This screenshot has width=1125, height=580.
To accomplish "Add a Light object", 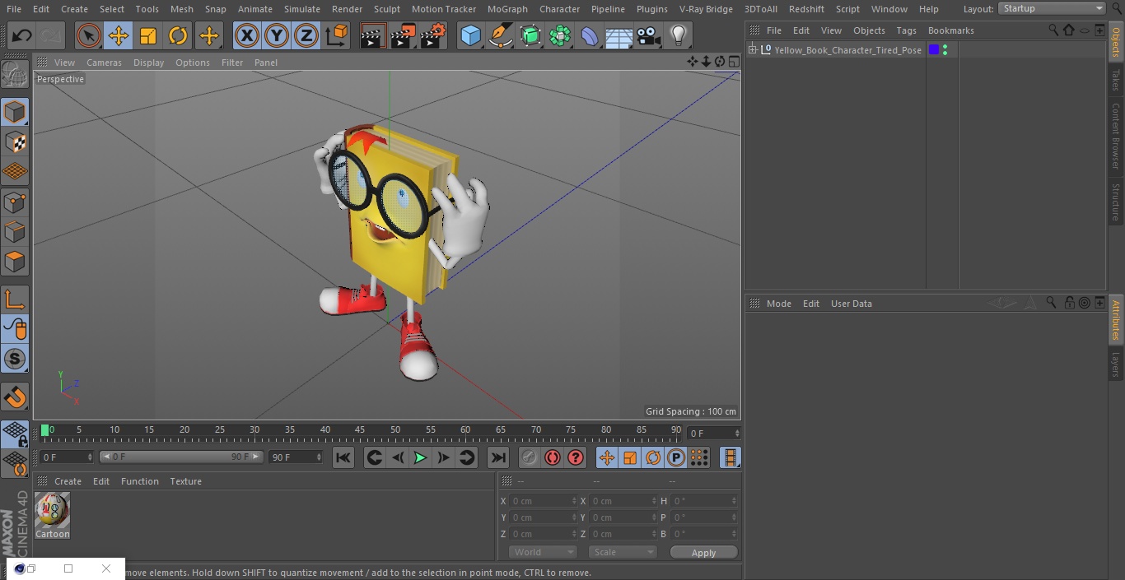I will (x=678, y=35).
